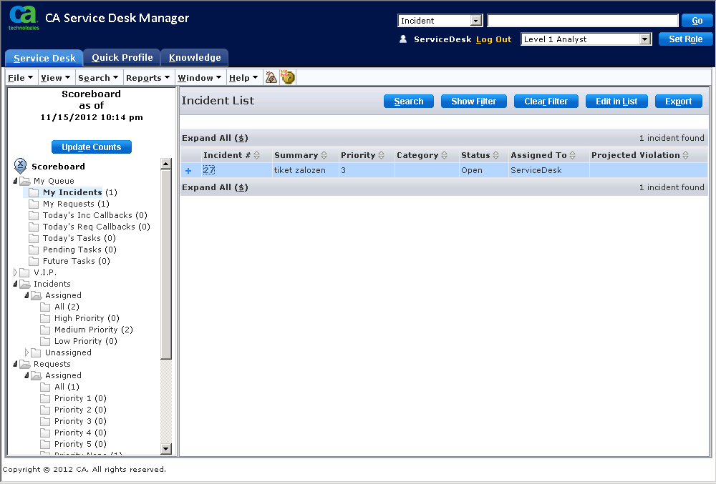Click the Set Role button
The height and width of the screenshot is (484, 716).
[685, 39]
